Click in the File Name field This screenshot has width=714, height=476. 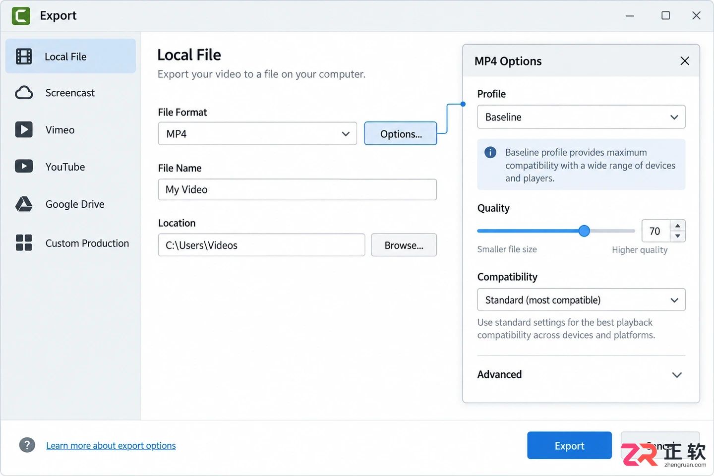coord(297,189)
